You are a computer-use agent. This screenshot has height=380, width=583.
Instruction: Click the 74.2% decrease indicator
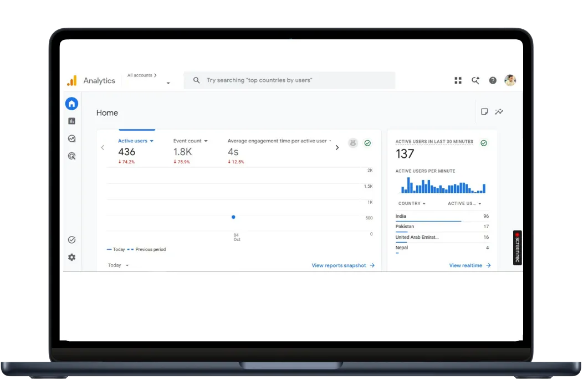pos(126,162)
